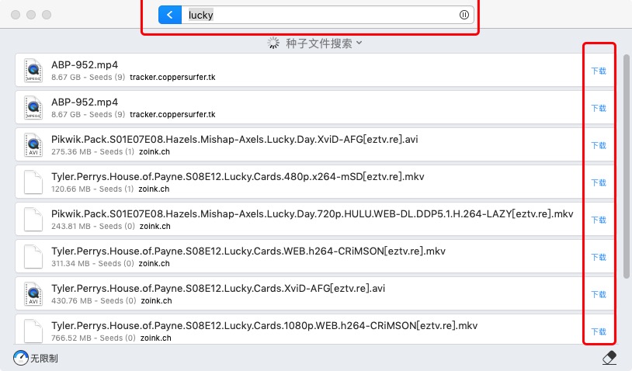Click the vertical scrollbar of results list
The height and width of the screenshot is (371, 632).
pos(626,166)
